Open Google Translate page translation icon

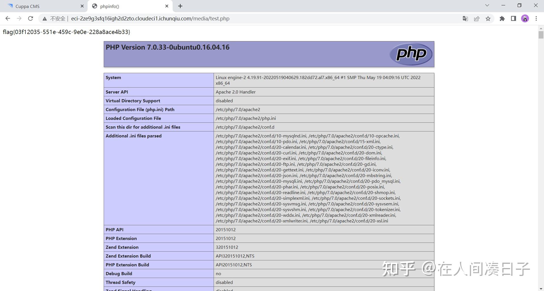coord(465,18)
